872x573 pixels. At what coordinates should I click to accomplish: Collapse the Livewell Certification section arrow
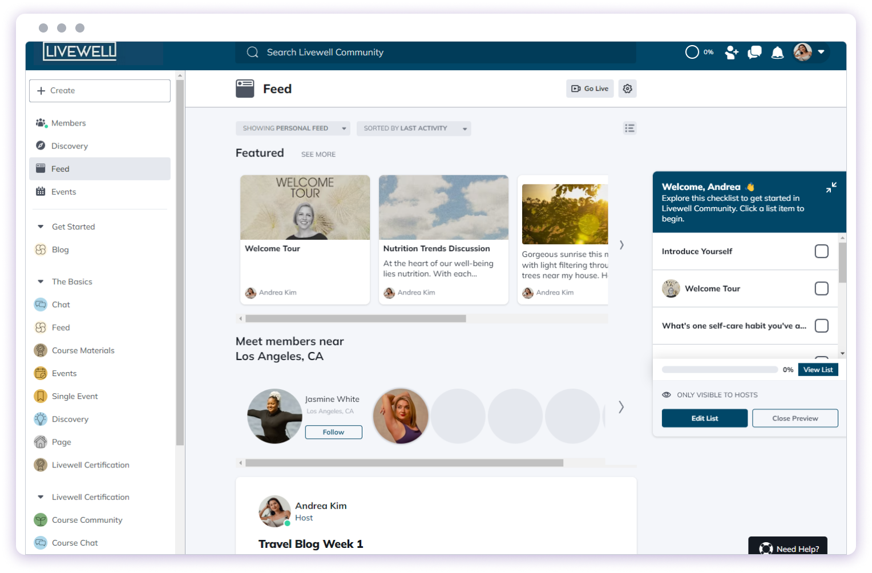[41, 497]
